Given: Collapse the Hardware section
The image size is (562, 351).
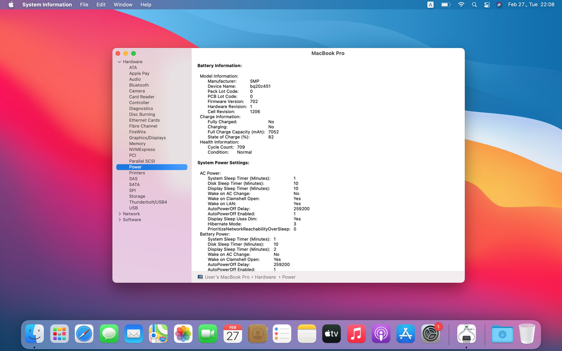Looking at the screenshot, I should click(119, 62).
